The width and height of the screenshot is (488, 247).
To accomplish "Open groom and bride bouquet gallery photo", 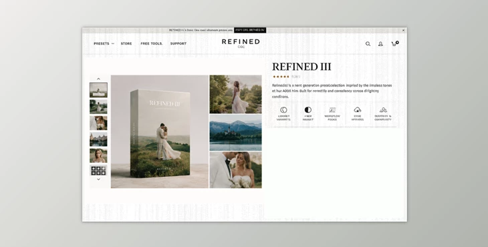I will point(235,170).
